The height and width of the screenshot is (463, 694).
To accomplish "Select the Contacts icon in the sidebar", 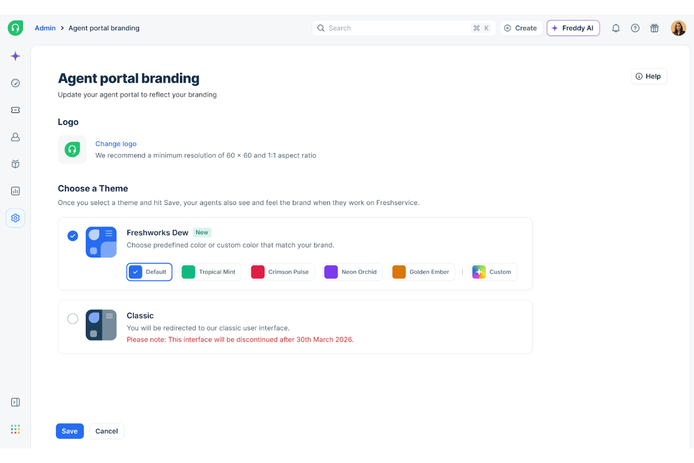I will click(15, 137).
